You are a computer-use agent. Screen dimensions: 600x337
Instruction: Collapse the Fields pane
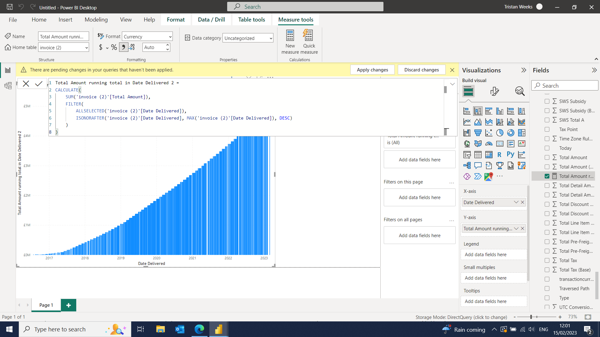coord(594,70)
